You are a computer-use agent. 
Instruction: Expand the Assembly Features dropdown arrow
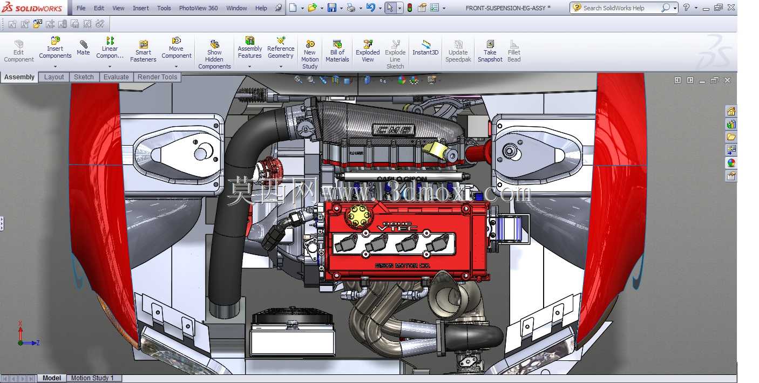click(x=249, y=67)
